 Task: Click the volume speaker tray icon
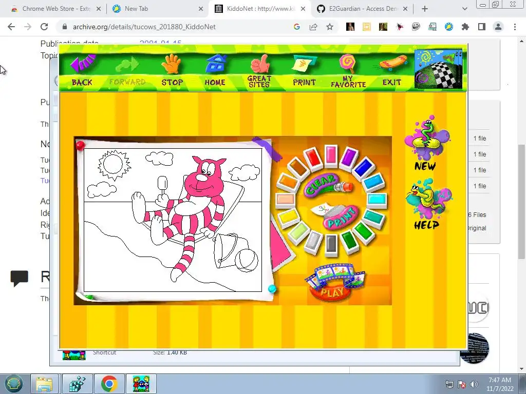[474, 384]
